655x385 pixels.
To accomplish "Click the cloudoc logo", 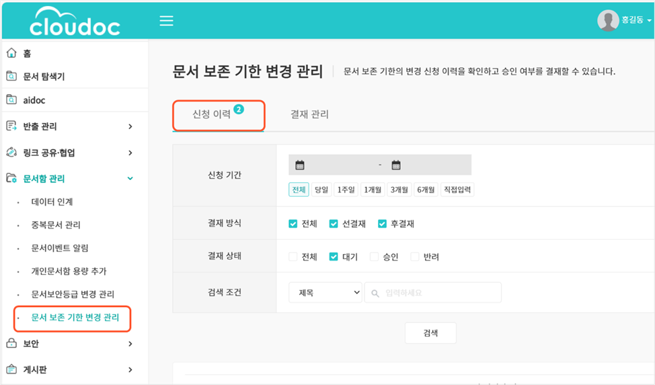I will [x=75, y=22].
